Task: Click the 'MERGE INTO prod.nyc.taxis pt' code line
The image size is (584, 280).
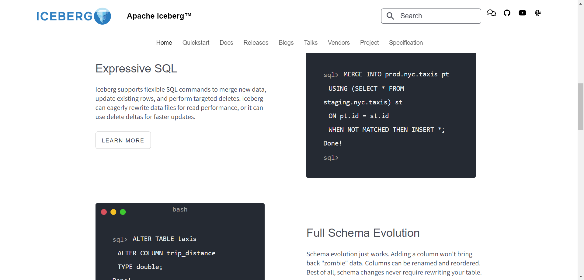Action: [396, 74]
